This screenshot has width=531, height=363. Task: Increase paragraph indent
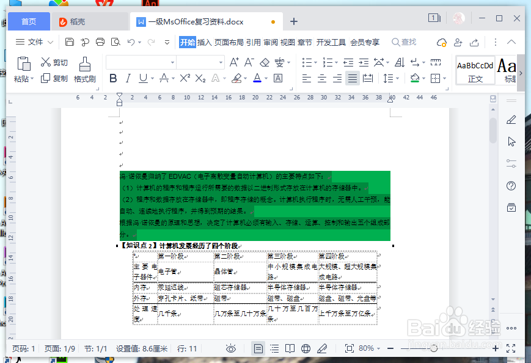click(x=364, y=62)
